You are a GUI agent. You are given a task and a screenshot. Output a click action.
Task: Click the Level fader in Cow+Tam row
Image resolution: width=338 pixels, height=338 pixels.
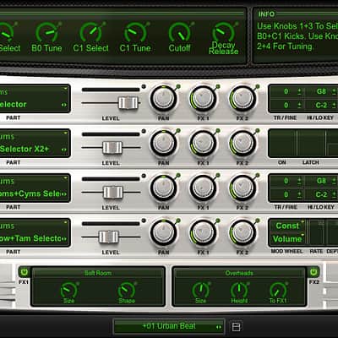click(x=109, y=237)
